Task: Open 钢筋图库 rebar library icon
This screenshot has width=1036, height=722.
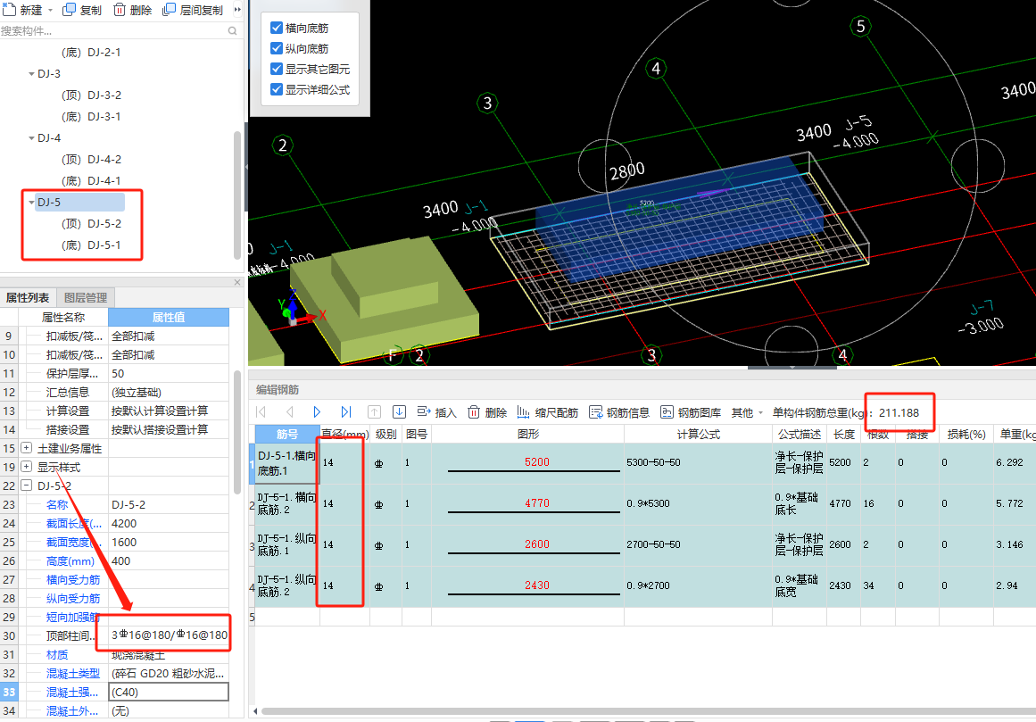Action: [x=667, y=412]
